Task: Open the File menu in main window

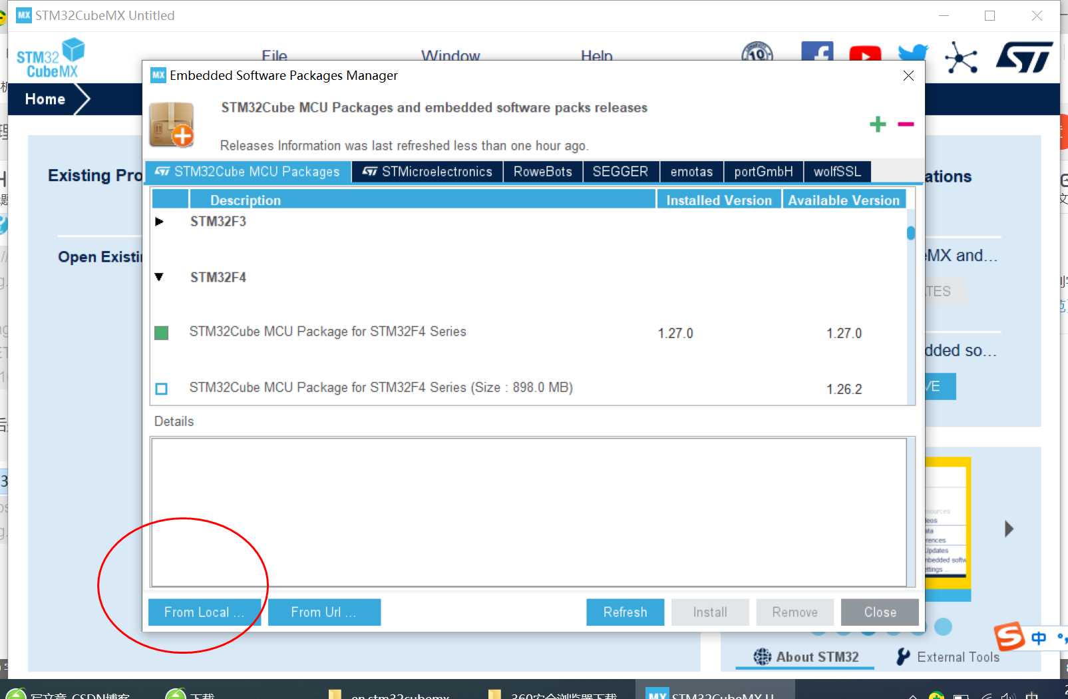Action: pos(274,56)
